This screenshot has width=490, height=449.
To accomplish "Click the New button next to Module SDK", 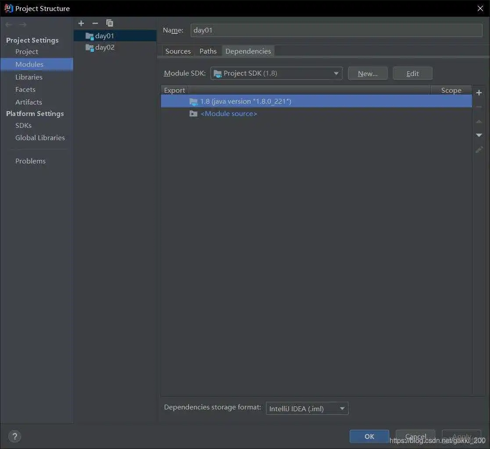I will 367,73.
